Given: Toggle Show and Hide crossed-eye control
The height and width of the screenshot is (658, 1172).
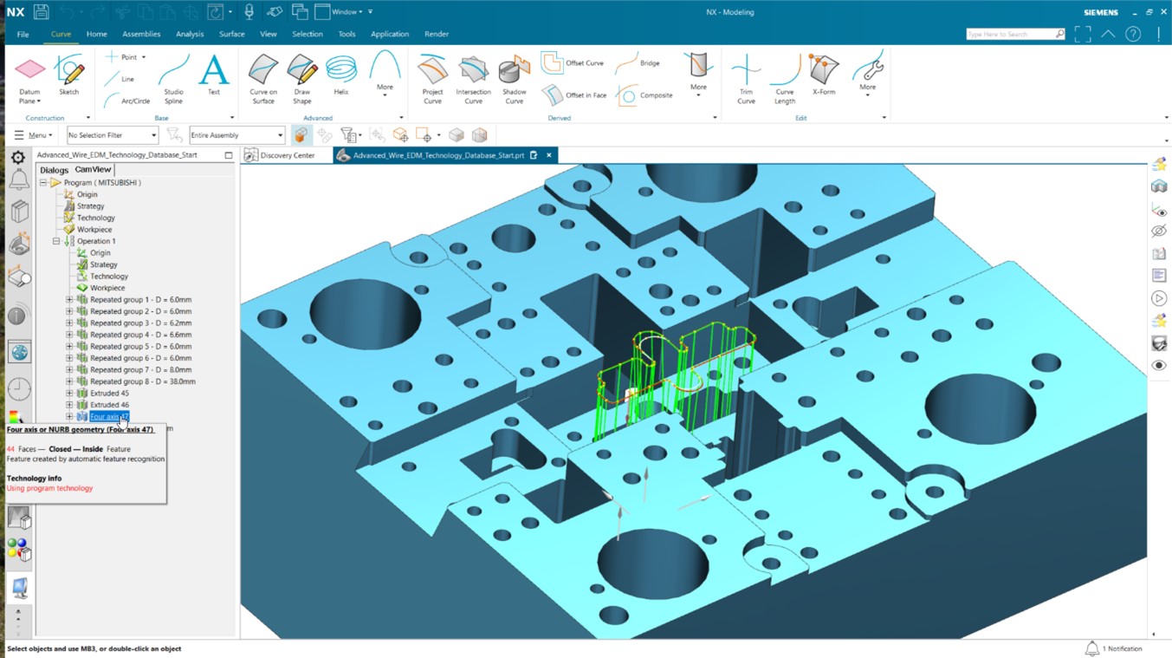Looking at the screenshot, I should (1160, 231).
